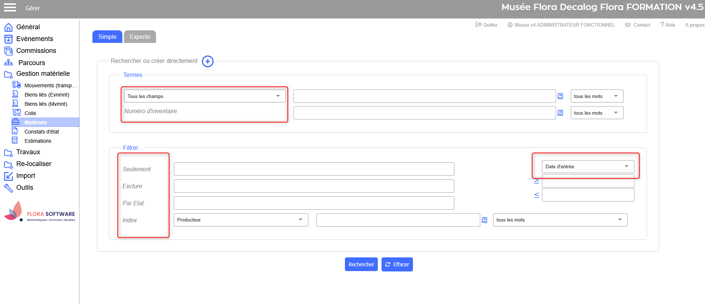This screenshot has height=304, width=705.
Task: Click the Quitter logout icon
Action: (x=478, y=25)
